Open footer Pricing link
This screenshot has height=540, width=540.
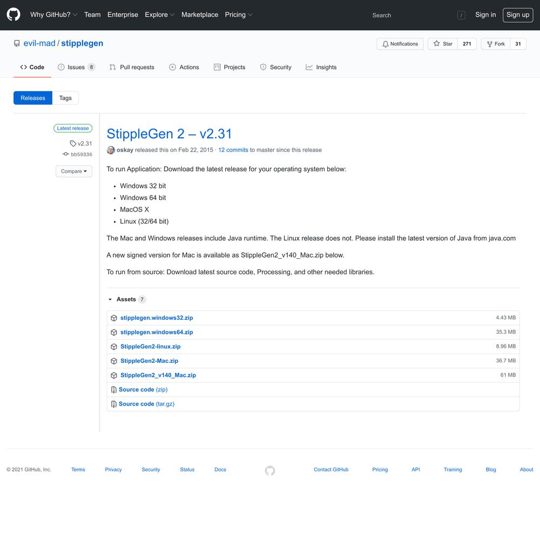point(380,469)
